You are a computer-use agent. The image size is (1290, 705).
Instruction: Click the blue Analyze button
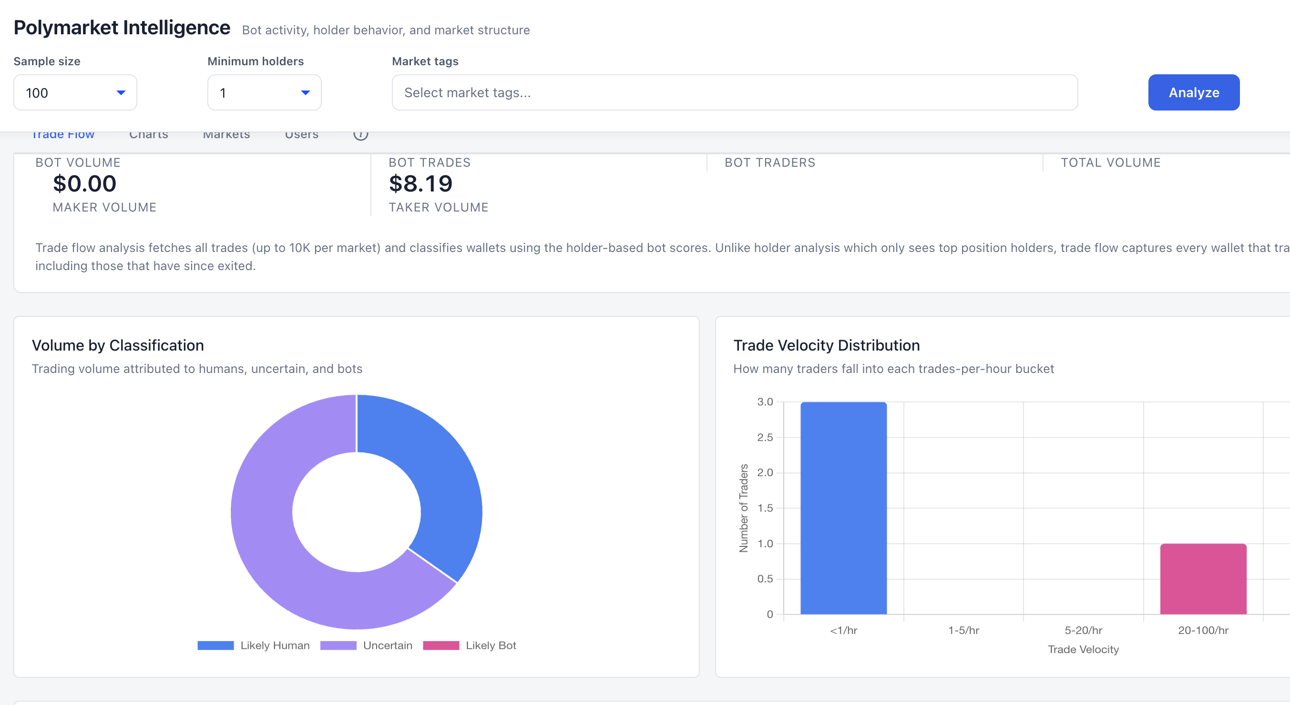[1194, 92]
